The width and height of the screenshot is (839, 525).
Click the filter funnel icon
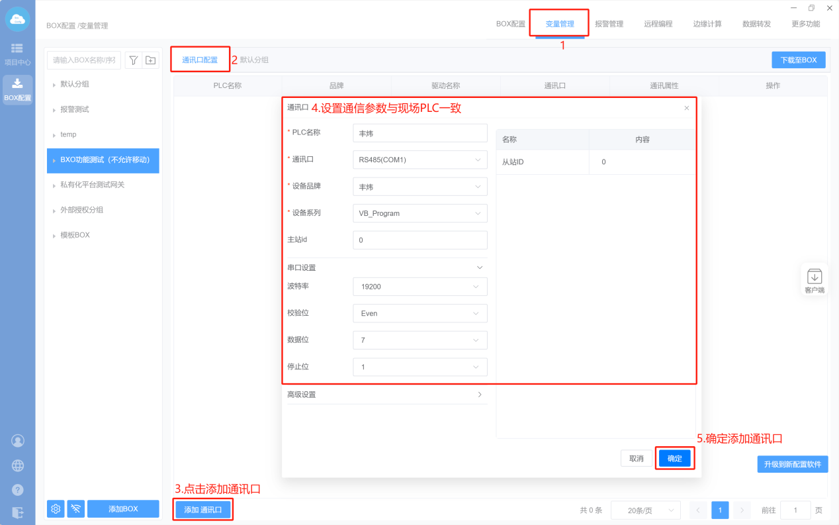point(133,60)
